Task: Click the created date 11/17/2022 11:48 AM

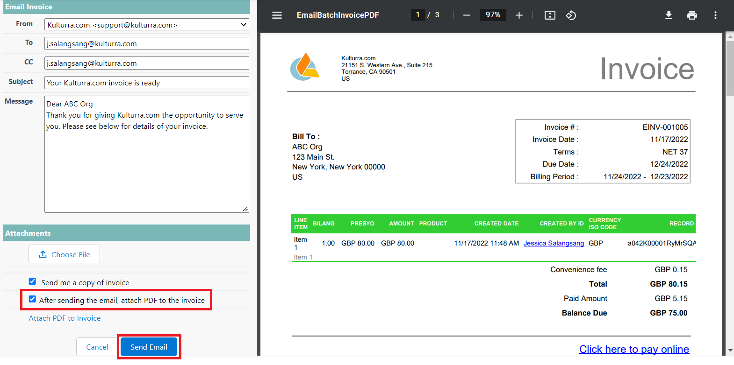Action: [x=487, y=243]
